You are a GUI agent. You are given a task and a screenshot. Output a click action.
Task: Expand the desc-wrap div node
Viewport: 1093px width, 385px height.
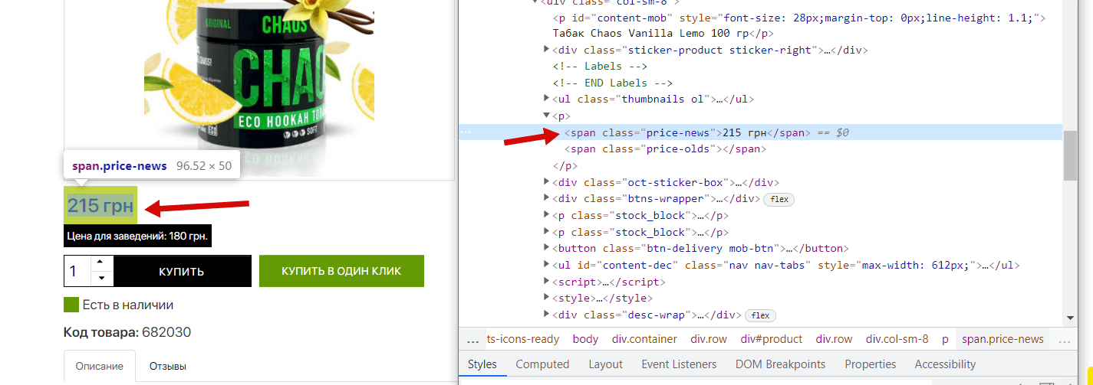coord(547,315)
